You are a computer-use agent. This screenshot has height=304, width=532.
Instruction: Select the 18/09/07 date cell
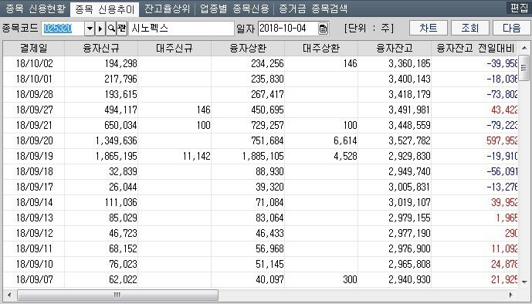coord(34,279)
